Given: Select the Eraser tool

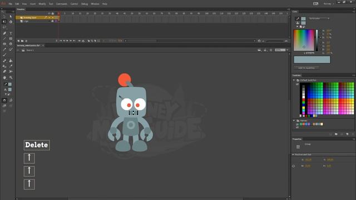Looking at the screenshot, I should tap(4, 72).
